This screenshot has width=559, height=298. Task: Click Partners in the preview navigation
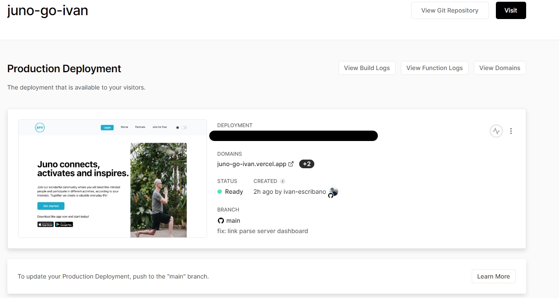coord(140,127)
